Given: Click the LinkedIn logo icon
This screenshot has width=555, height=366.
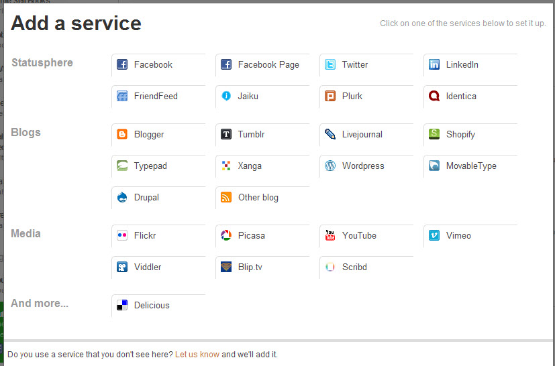Looking at the screenshot, I should pos(434,65).
